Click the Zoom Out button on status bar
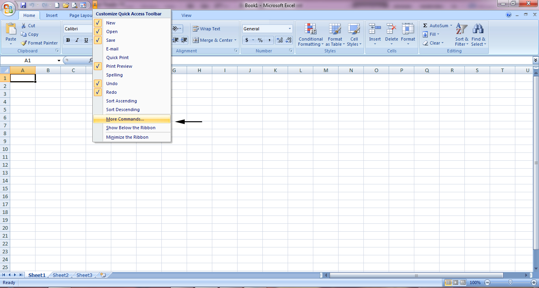Screen dimensions: 539x288 [x=487, y=282]
